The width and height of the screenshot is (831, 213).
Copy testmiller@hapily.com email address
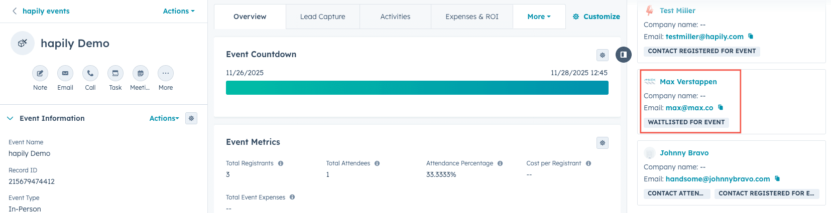click(x=751, y=36)
